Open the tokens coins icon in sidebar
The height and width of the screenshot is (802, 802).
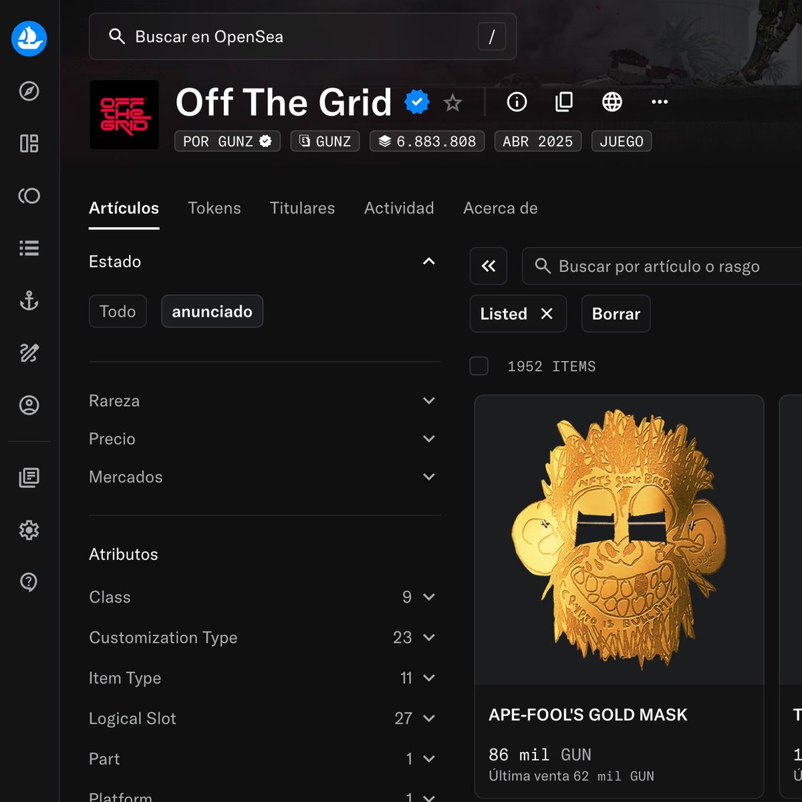tap(29, 196)
